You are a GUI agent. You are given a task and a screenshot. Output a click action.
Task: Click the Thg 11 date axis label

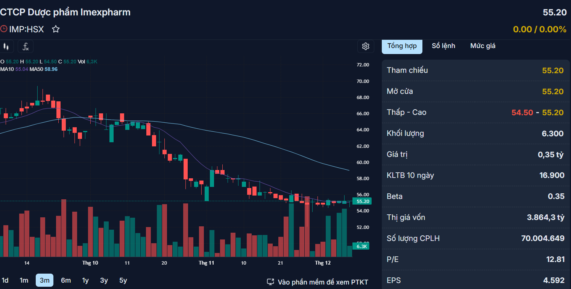click(x=207, y=263)
